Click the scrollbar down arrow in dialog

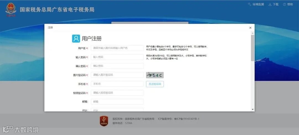point(253,110)
